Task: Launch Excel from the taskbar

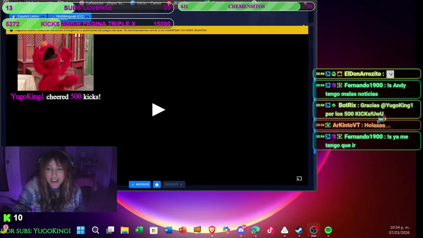Action: 139,230
